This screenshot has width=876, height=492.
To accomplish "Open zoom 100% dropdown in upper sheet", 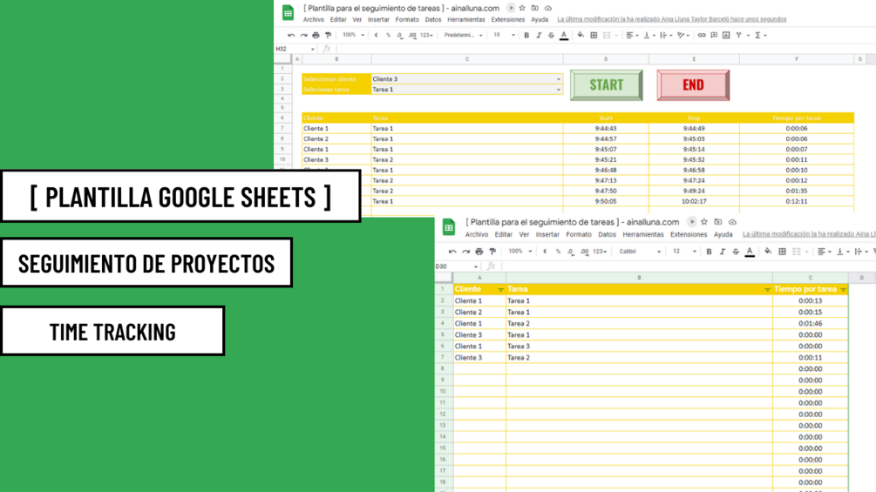I will tap(353, 35).
